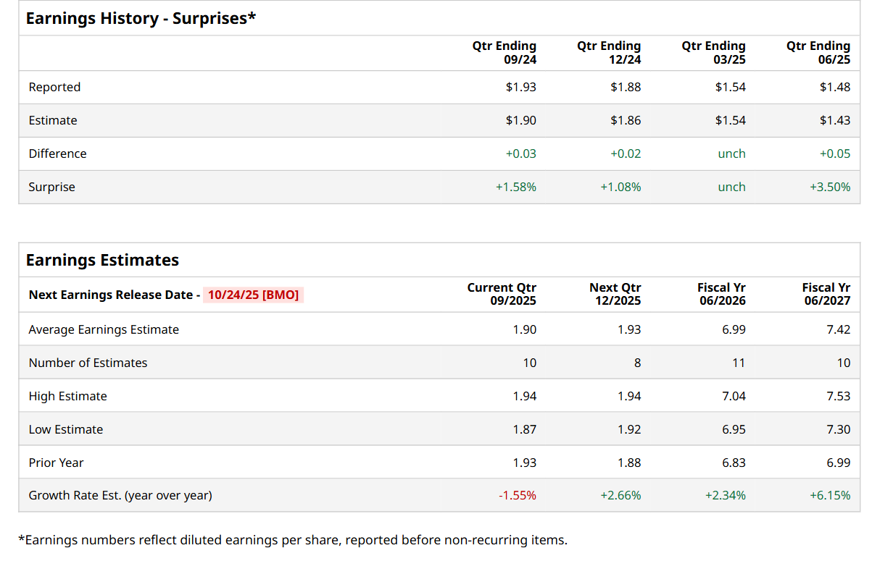Click the 7.53 High Estimate value
This screenshot has height=561, width=872.
[839, 396]
